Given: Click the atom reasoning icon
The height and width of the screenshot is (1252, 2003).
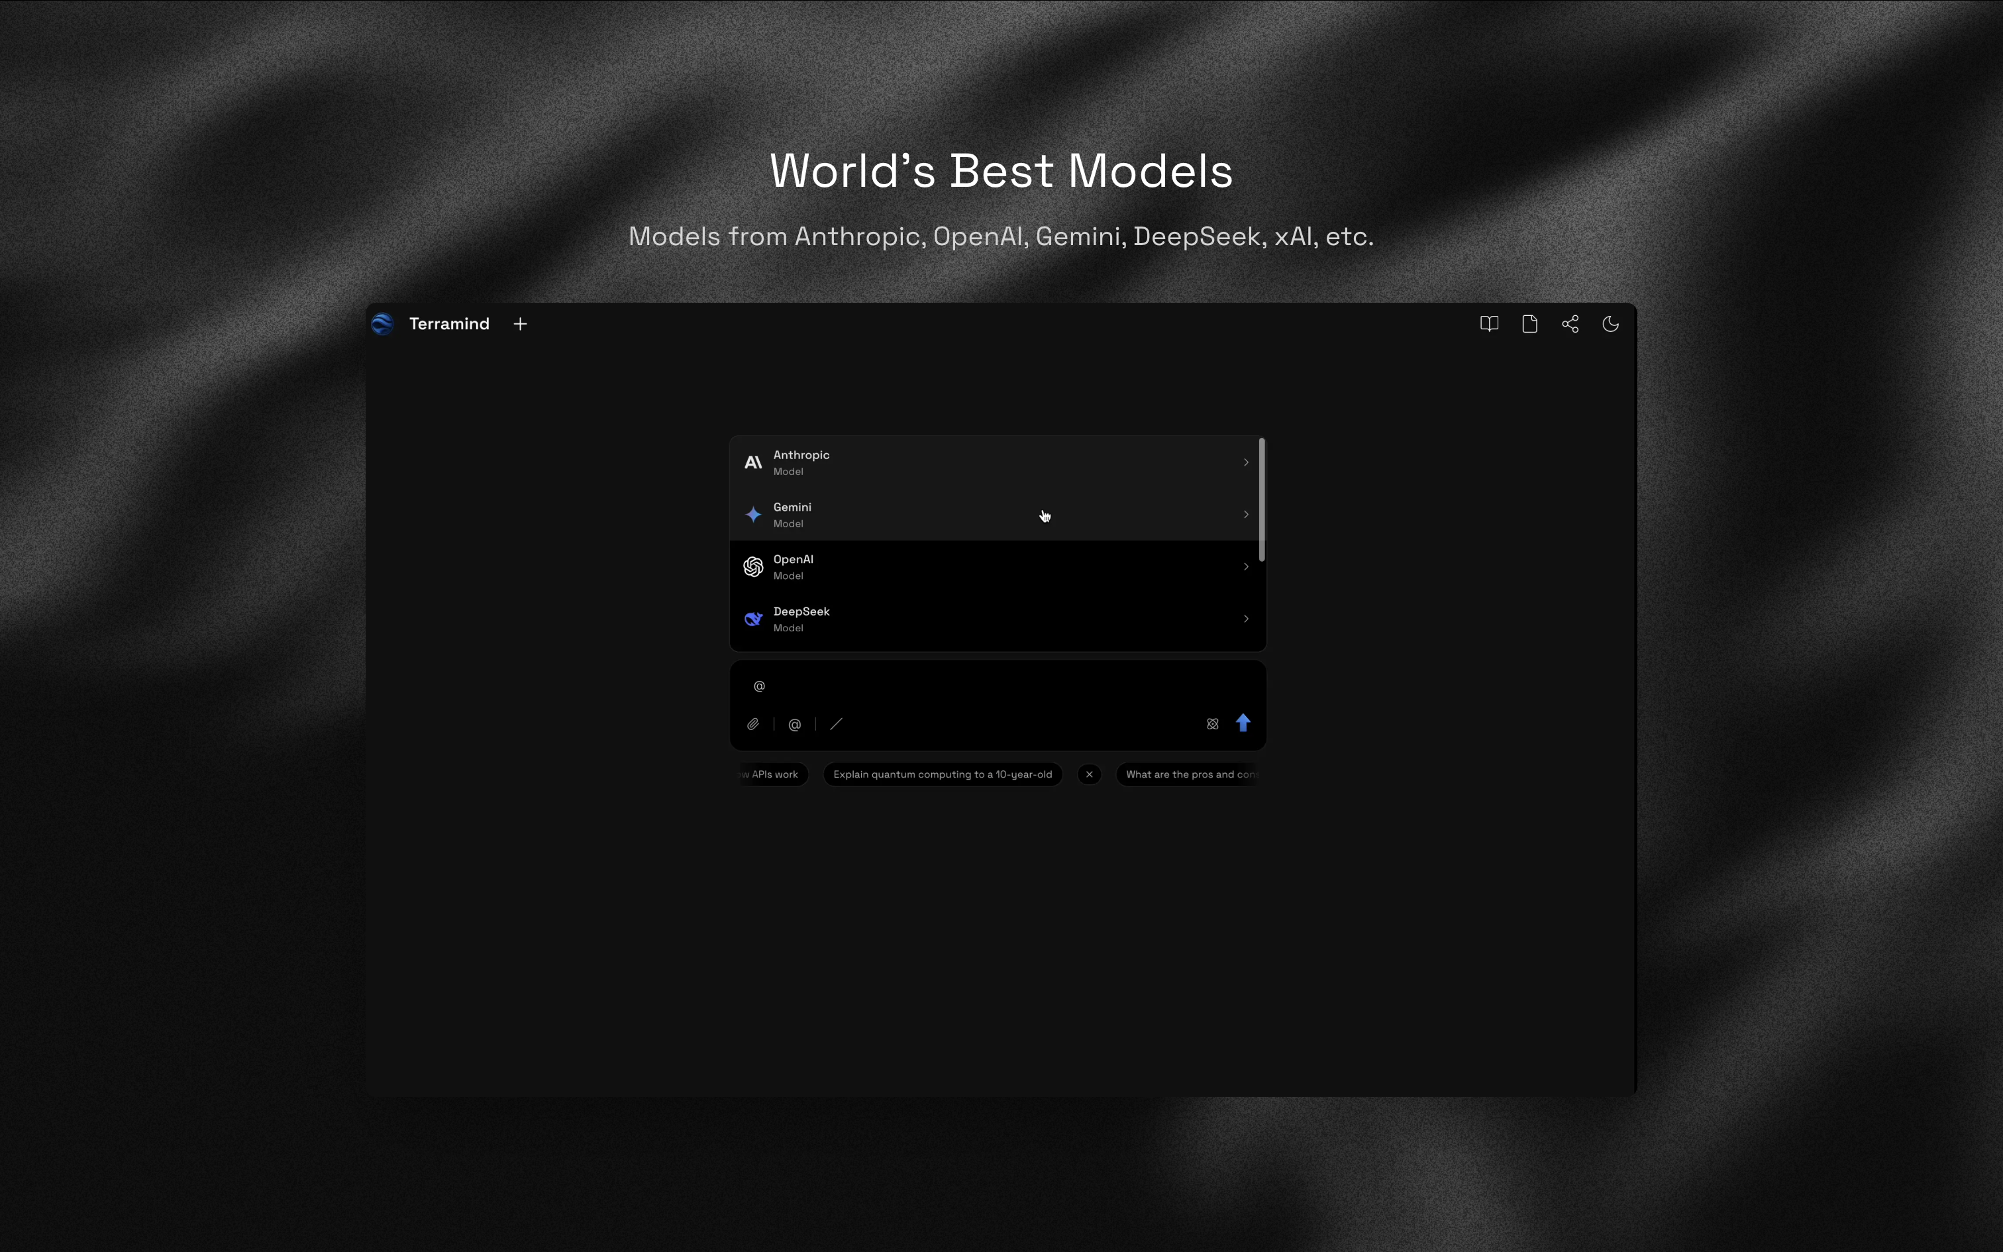Looking at the screenshot, I should coord(1211,725).
